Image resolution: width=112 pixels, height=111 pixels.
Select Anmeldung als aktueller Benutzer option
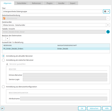tap(3, 56)
